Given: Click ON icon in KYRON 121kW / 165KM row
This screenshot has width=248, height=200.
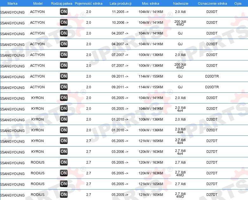Looking at the screenshot, I should click(x=64, y=141).
